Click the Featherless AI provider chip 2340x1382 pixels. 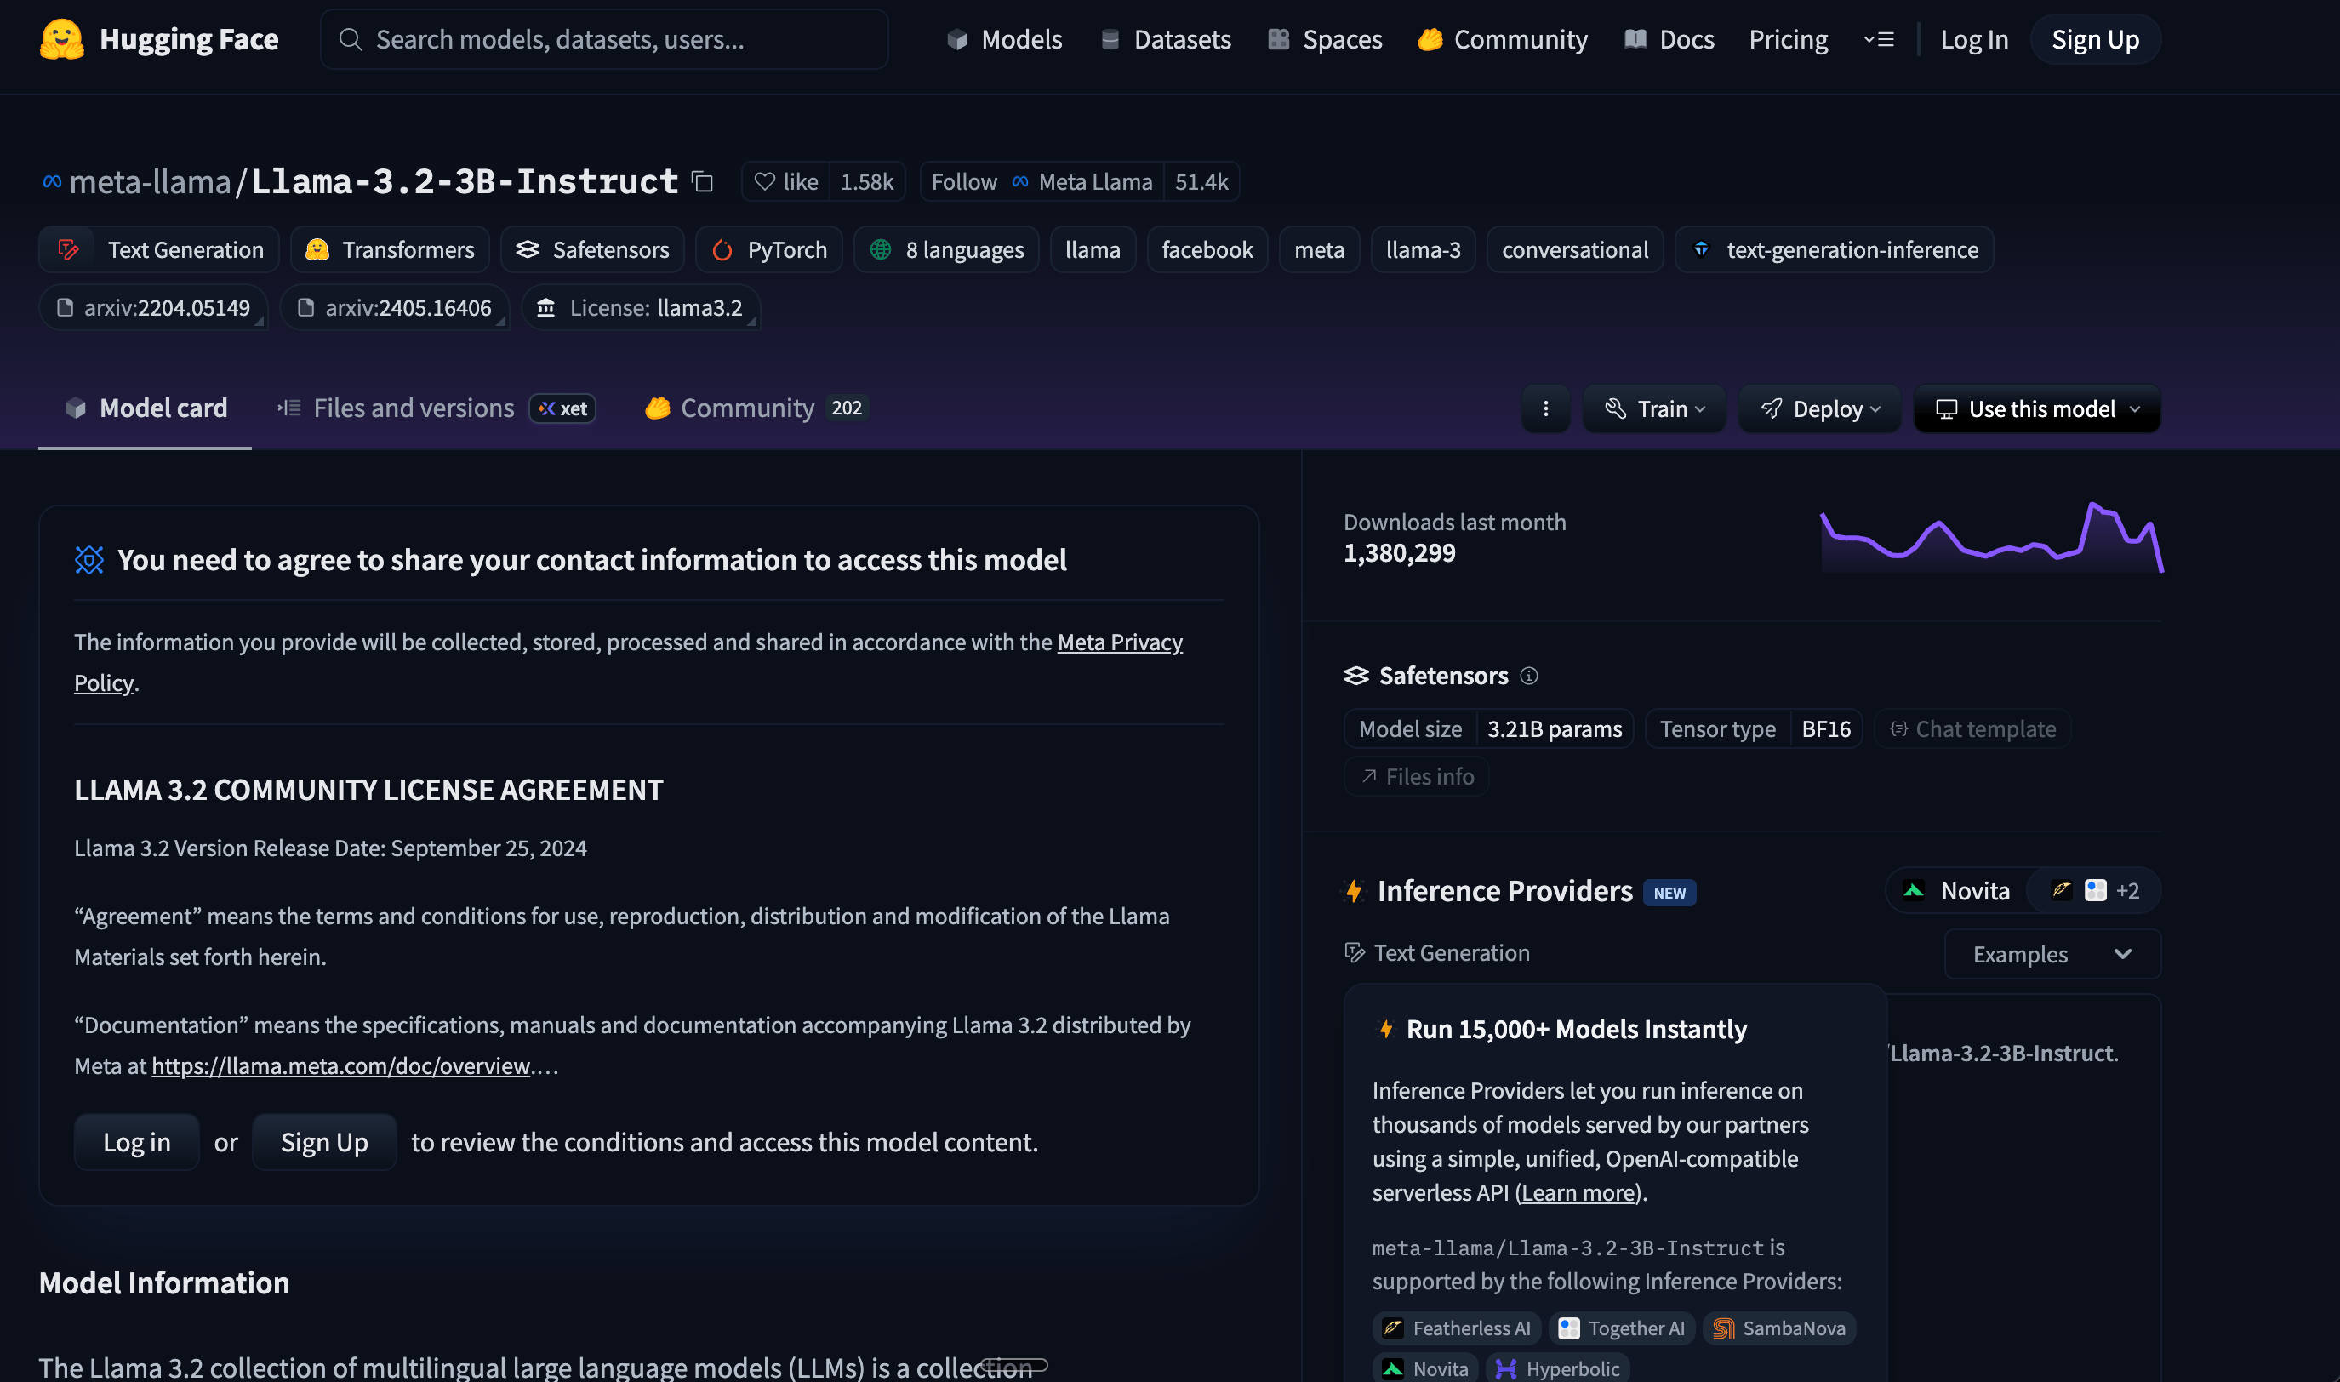(1458, 1328)
